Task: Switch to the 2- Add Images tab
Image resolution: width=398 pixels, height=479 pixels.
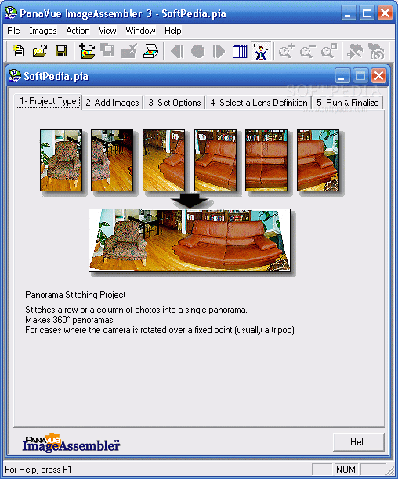Action: tap(112, 103)
